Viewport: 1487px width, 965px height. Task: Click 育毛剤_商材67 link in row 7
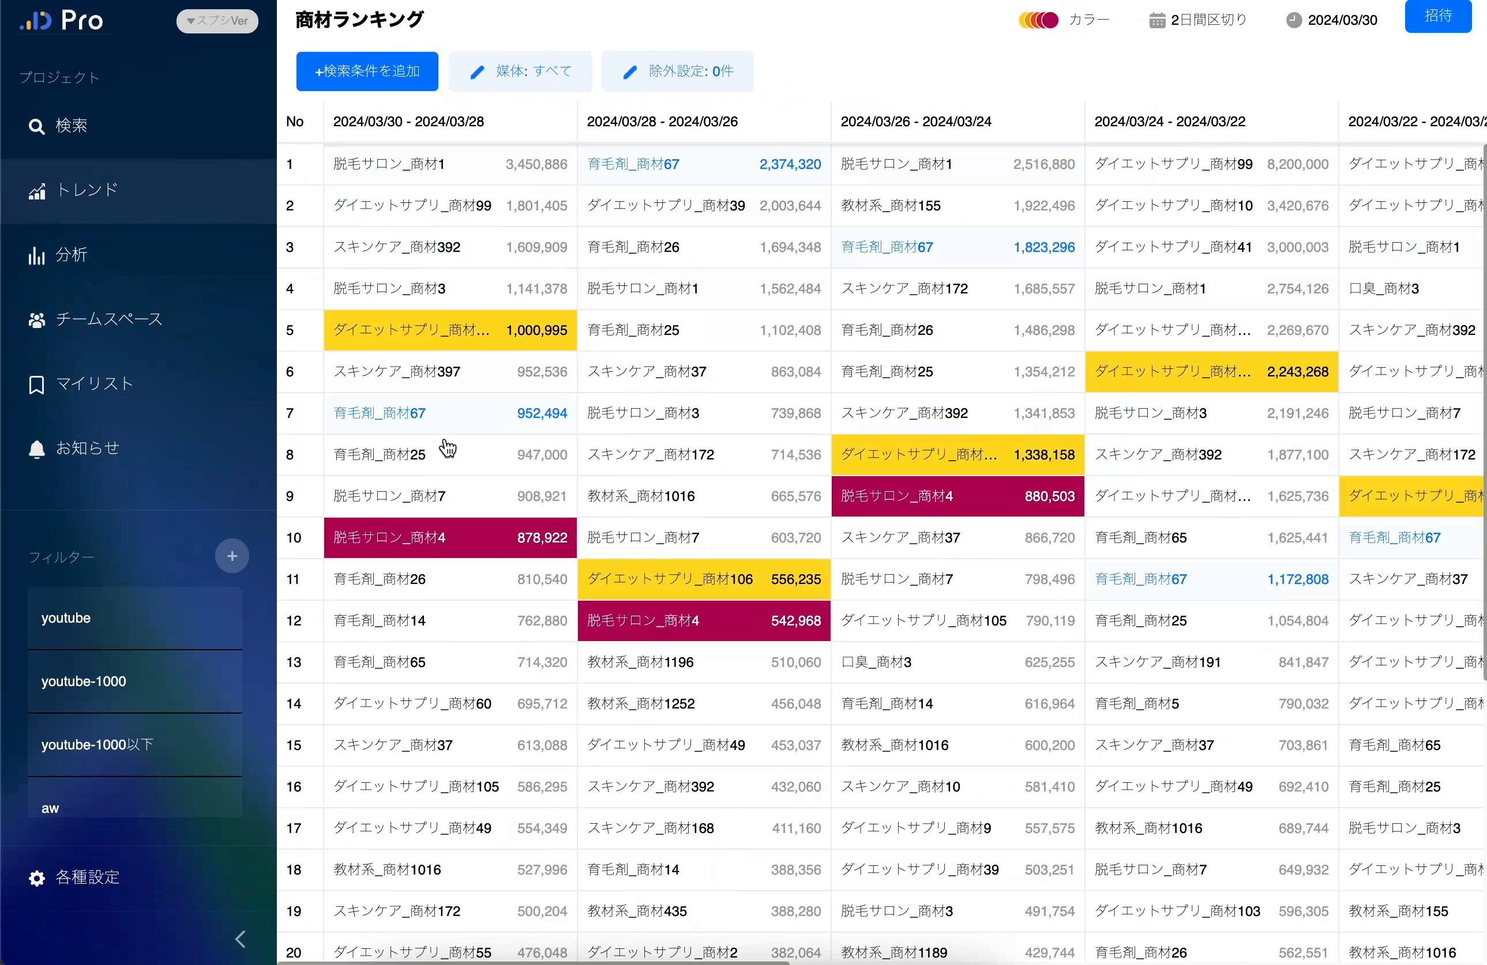pos(379,413)
